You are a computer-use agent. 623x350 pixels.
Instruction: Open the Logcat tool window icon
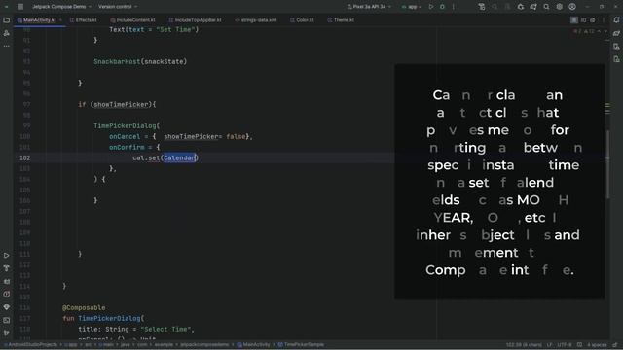point(7,281)
